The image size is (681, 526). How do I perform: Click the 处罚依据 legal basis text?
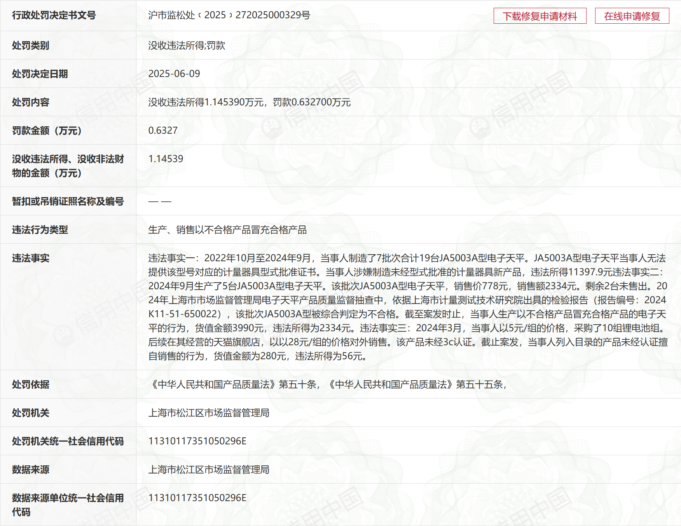(328, 384)
